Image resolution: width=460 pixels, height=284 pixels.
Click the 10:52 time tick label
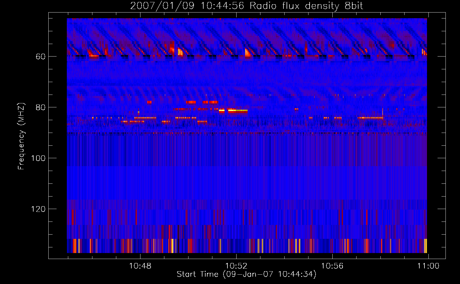click(x=236, y=266)
